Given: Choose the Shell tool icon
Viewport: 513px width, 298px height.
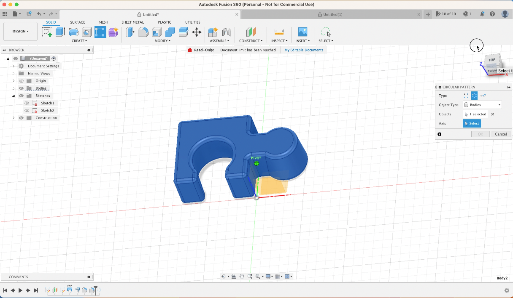Looking at the screenshot, I should (x=157, y=32).
